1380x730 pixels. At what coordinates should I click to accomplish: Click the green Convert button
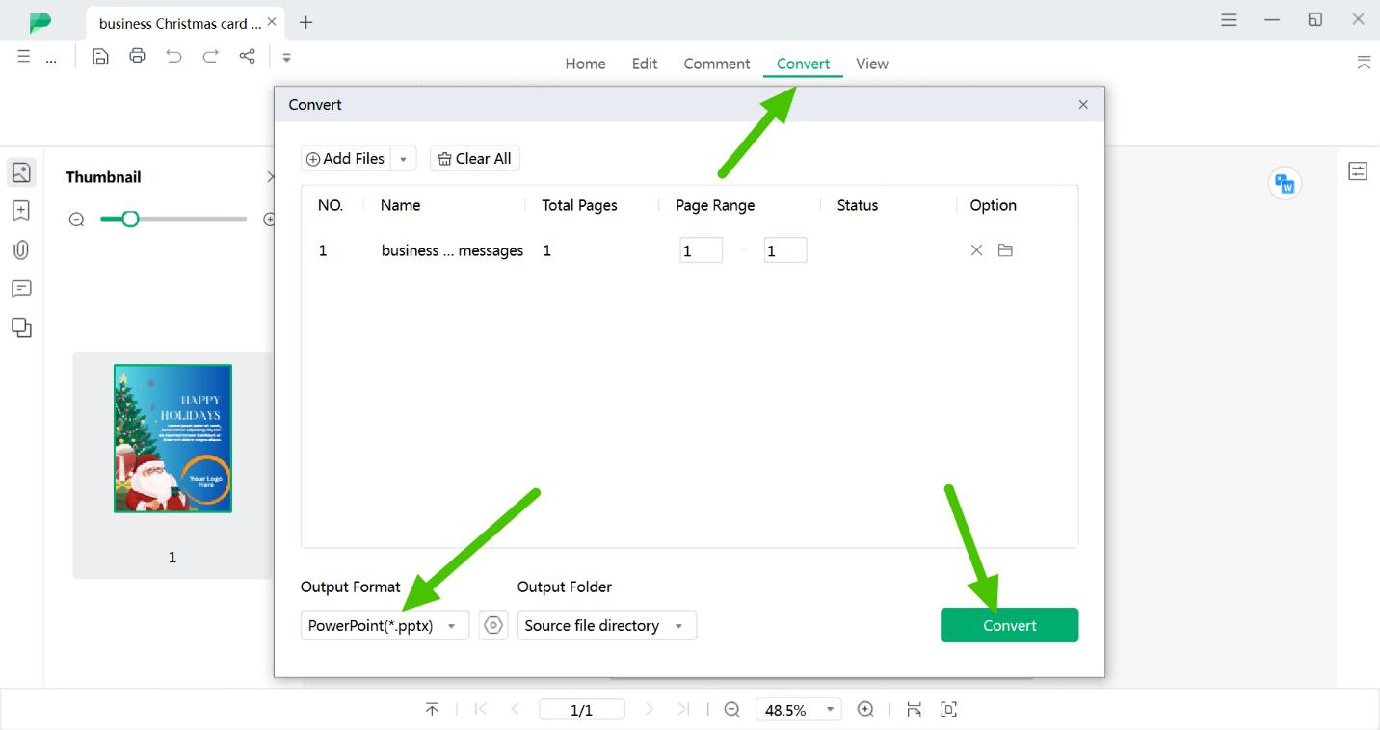coord(1009,625)
